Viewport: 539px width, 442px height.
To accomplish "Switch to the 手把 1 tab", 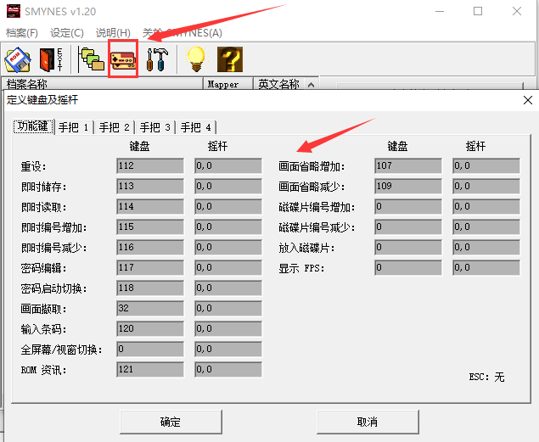I will point(74,127).
